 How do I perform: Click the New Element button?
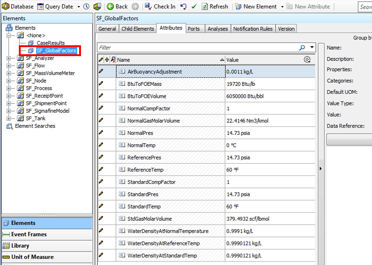(x=256, y=7)
